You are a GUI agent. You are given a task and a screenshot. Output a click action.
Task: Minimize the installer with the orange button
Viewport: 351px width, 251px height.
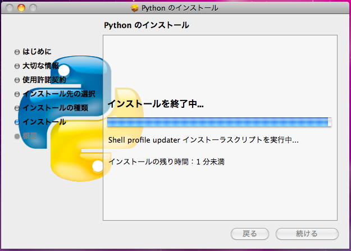click(21, 8)
